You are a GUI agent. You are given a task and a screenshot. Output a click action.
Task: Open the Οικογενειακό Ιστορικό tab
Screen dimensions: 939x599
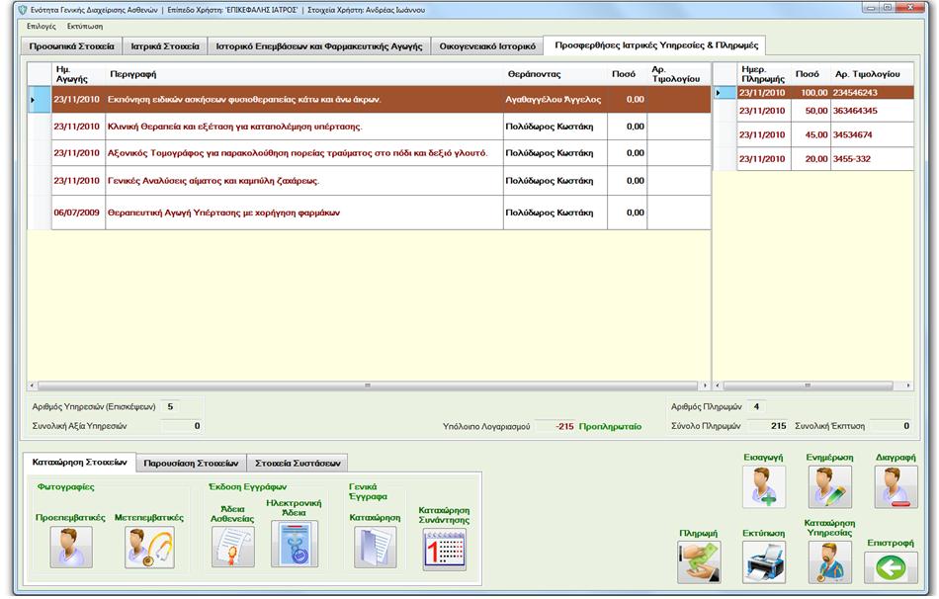488,46
